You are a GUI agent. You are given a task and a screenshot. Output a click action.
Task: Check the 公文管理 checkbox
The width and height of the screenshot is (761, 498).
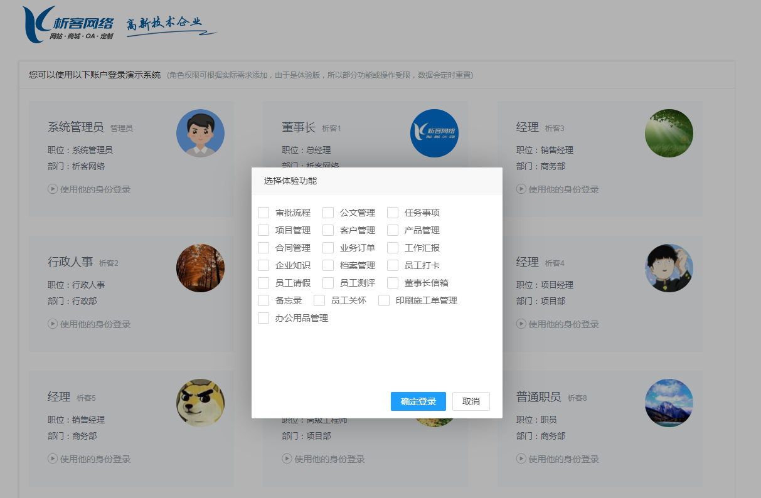(x=328, y=213)
